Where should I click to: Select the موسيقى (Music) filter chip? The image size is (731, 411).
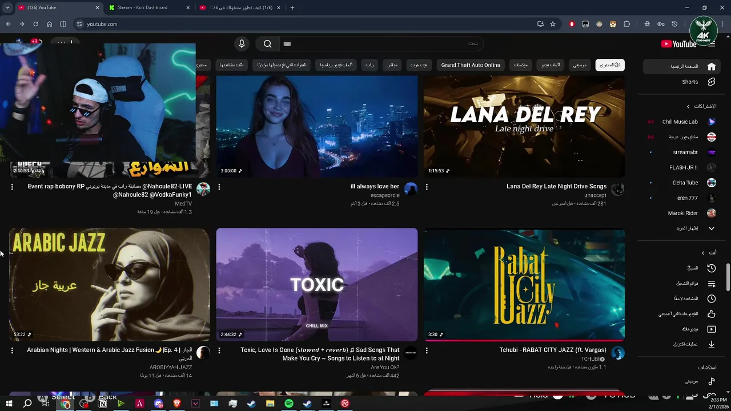coord(580,65)
